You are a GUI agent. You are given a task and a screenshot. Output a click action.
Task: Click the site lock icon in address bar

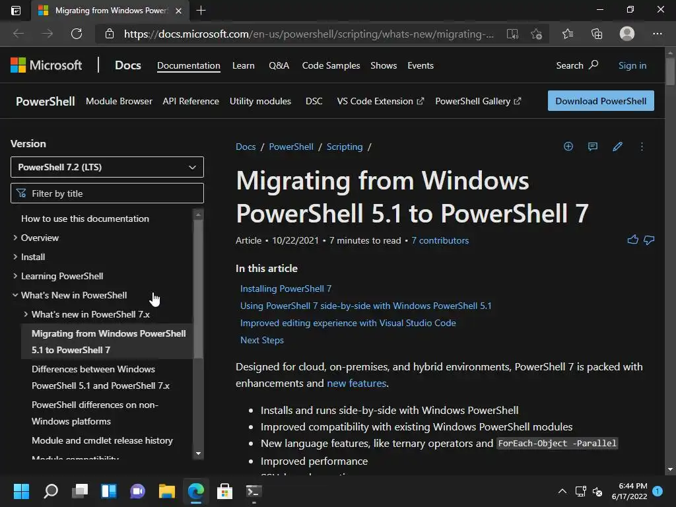(110, 34)
